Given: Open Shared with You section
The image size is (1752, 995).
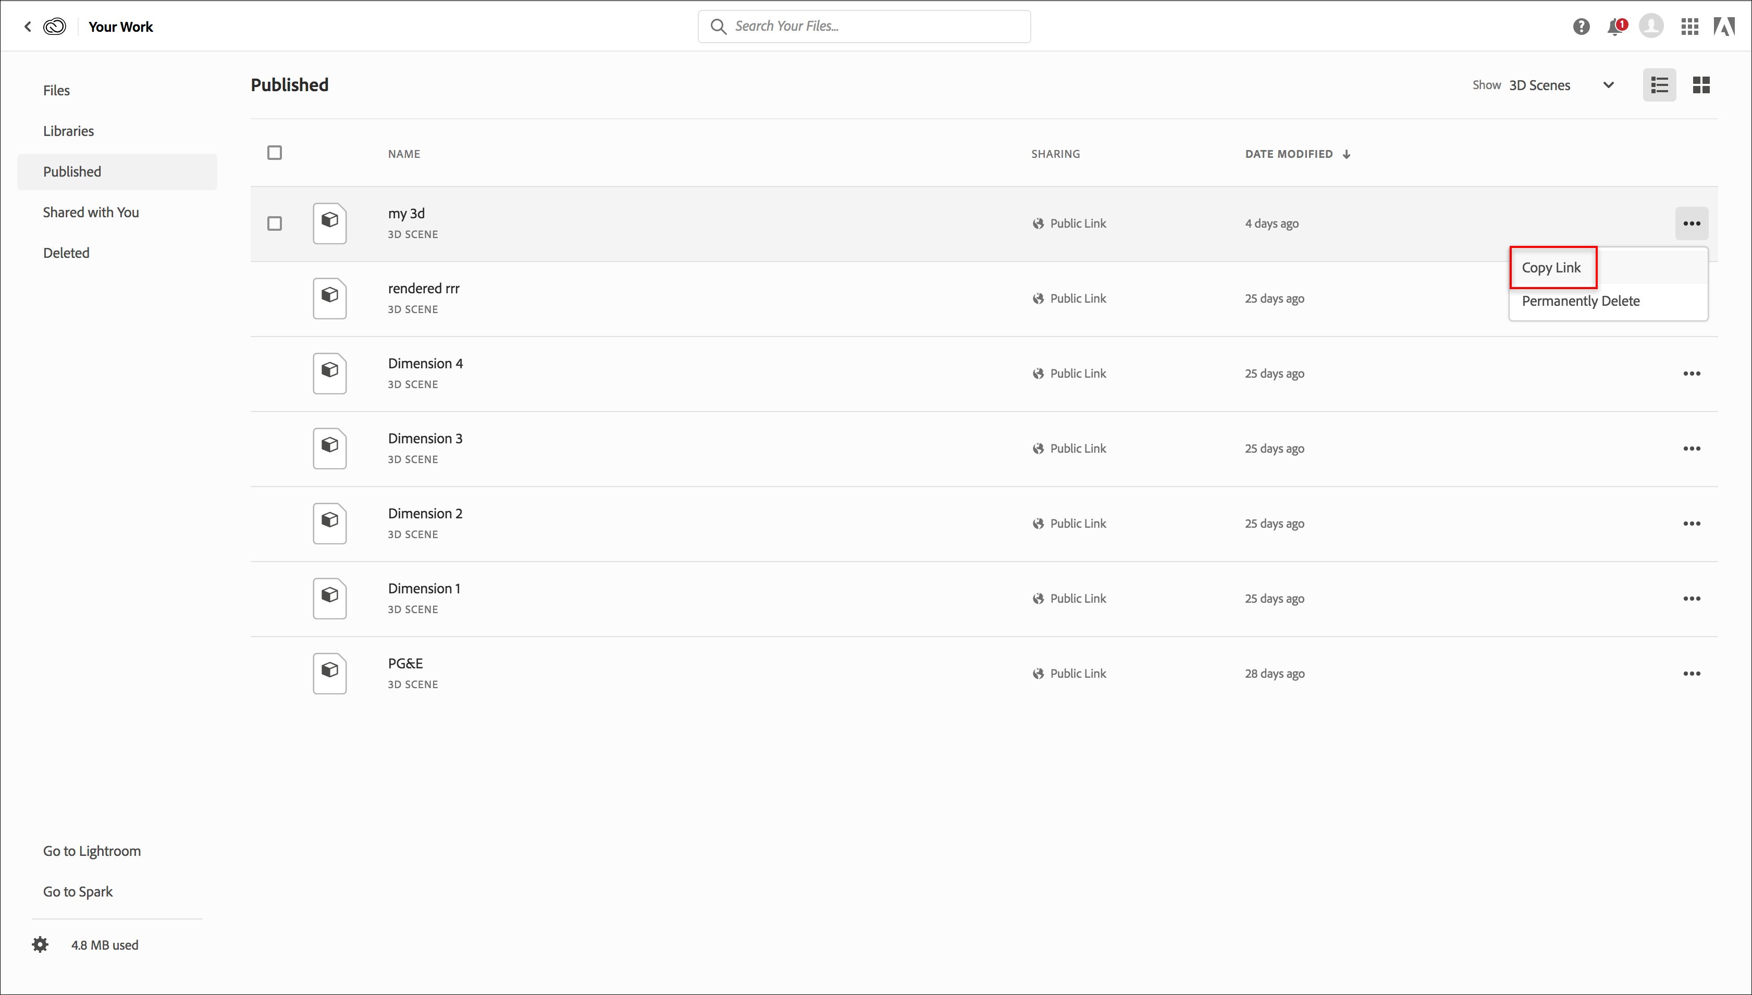Looking at the screenshot, I should (91, 213).
